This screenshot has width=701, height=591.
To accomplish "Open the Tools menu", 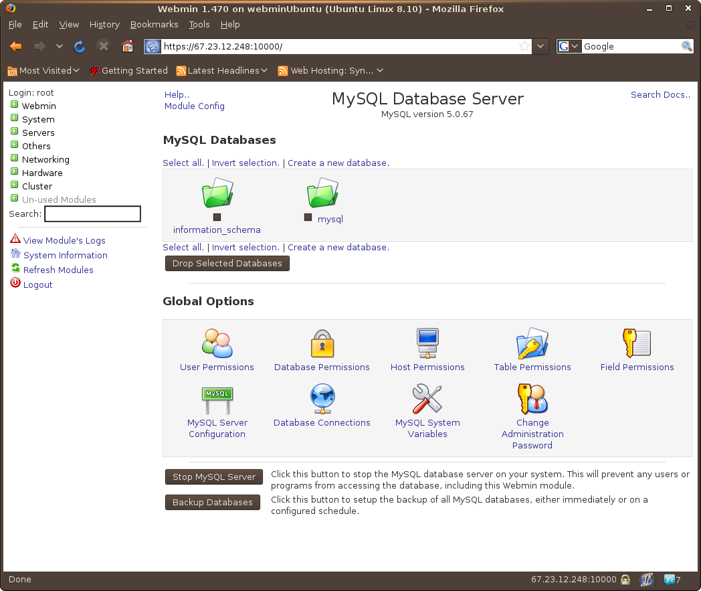I will coord(199,25).
